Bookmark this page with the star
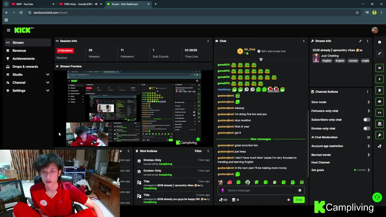Viewport: 386px width, 217px height. (357, 13)
